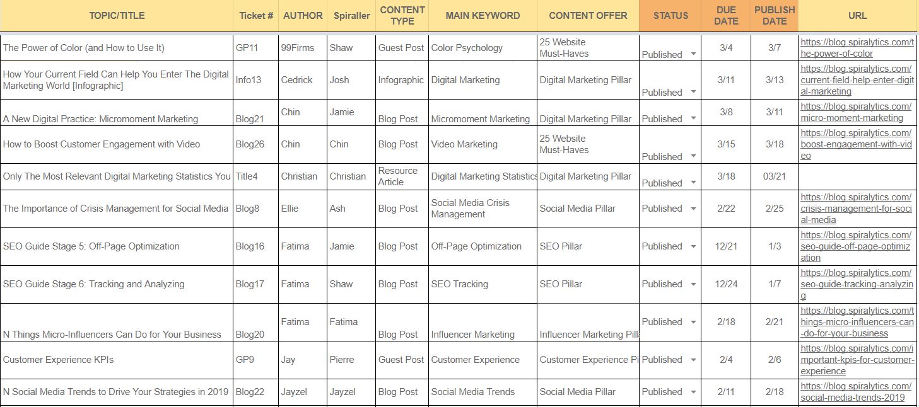Follow the social-media-trends-2019 link
This screenshot has height=407, width=919.
[x=855, y=391]
